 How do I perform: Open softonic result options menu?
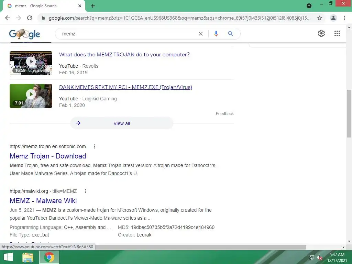tap(95, 146)
